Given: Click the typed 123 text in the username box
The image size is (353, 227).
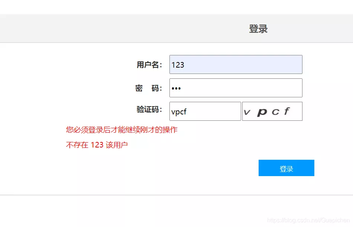Looking at the screenshot, I should click(178, 65).
